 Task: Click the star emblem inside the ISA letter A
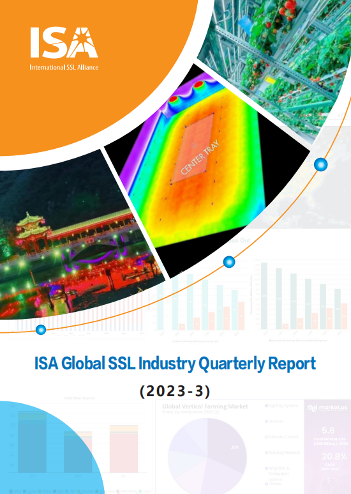coord(84,37)
